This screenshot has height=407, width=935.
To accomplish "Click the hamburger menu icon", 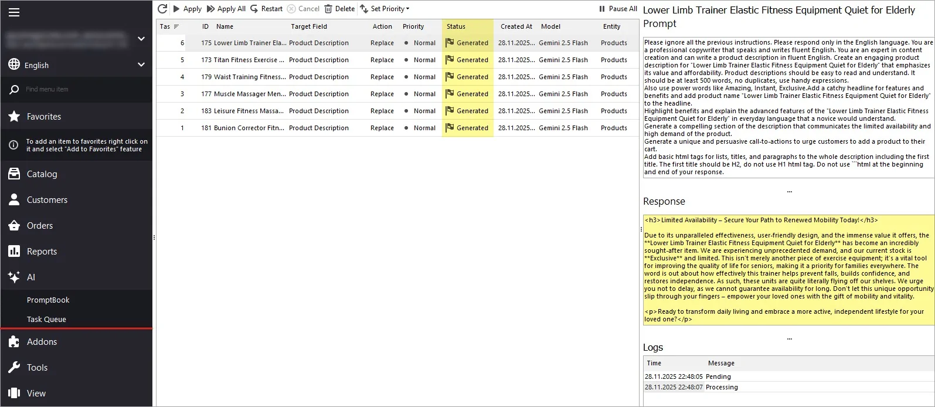I will click(14, 12).
